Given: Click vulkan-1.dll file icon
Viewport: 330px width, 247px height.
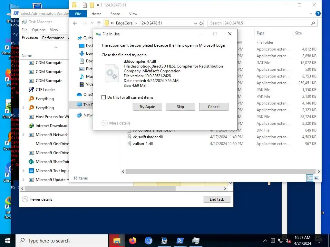Looking at the screenshot, I should coord(129,144).
